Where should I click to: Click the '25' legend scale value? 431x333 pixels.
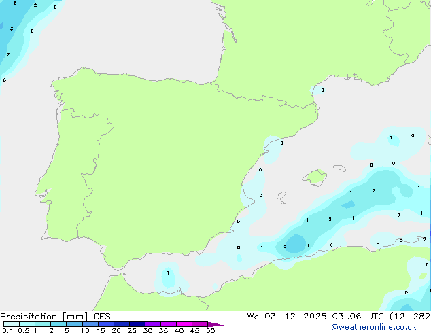pyautogui.click(x=132, y=330)
